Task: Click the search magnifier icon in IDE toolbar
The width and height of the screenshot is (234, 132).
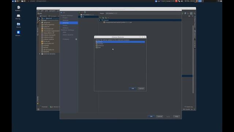Action: click(x=195, y=13)
